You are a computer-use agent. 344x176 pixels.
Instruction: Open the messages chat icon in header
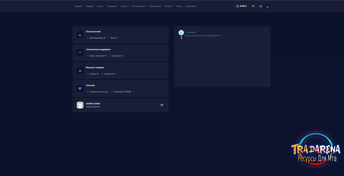point(253,6)
